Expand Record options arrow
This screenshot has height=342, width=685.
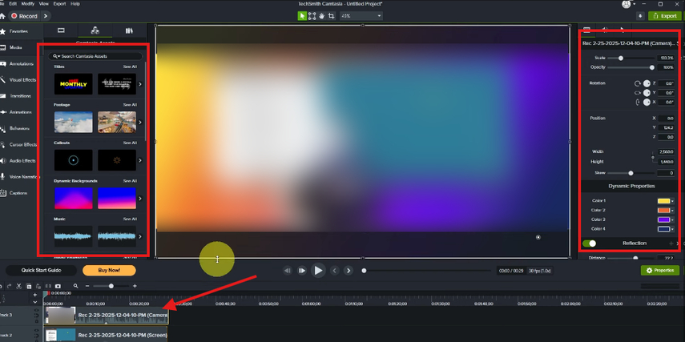45,16
